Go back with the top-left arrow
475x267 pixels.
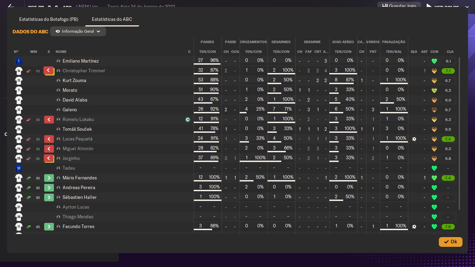[11, 6]
